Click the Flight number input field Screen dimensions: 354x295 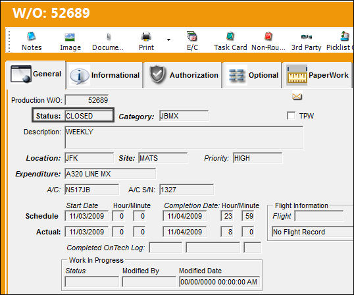(x=319, y=216)
